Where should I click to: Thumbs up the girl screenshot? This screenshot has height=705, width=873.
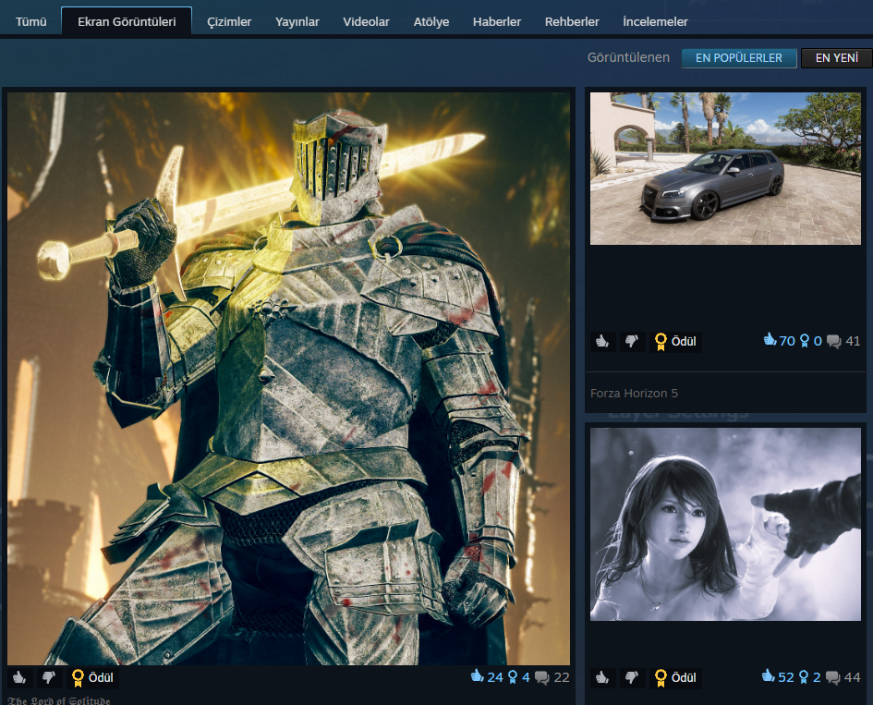[602, 677]
